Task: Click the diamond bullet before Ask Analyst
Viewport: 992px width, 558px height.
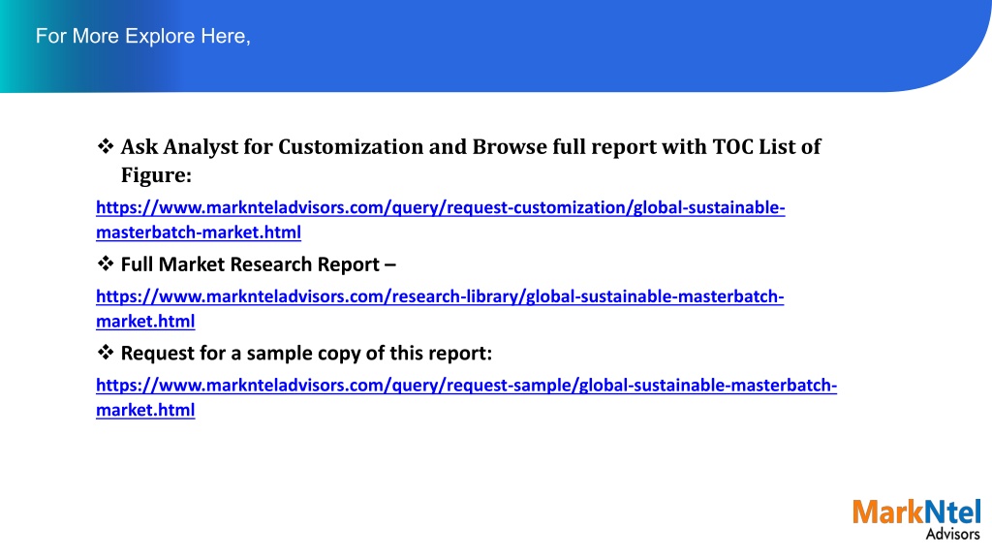Action: tap(105, 146)
